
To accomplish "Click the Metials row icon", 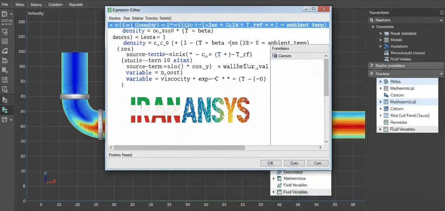I will [x=386, y=40].
